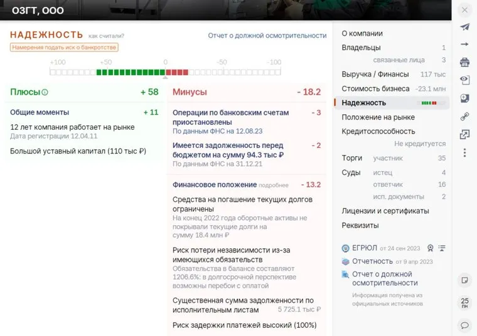Open the comment bubble icon
The height and width of the screenshot is (336, 477).
[464, 325]
